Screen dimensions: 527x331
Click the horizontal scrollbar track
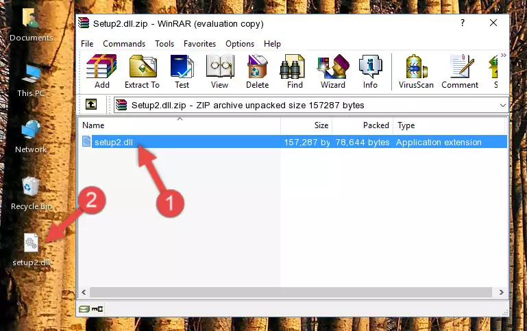coord(291,293)
